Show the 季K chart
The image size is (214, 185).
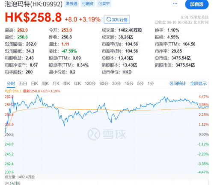(x=66, y=83)
